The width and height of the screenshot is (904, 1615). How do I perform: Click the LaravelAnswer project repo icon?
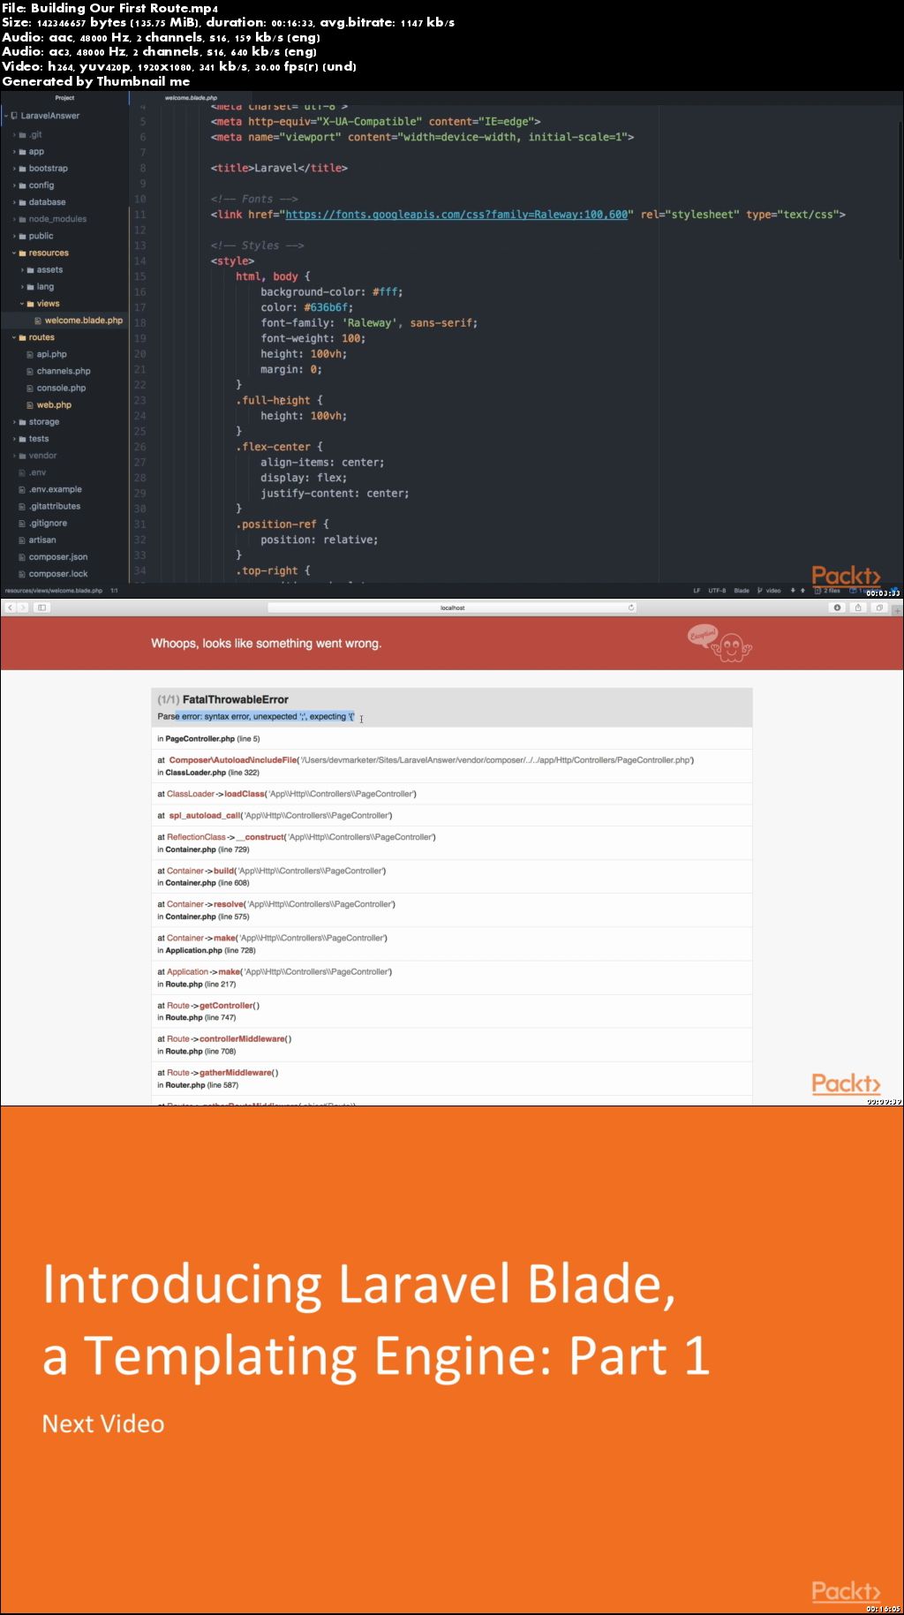tap(14, 116)
